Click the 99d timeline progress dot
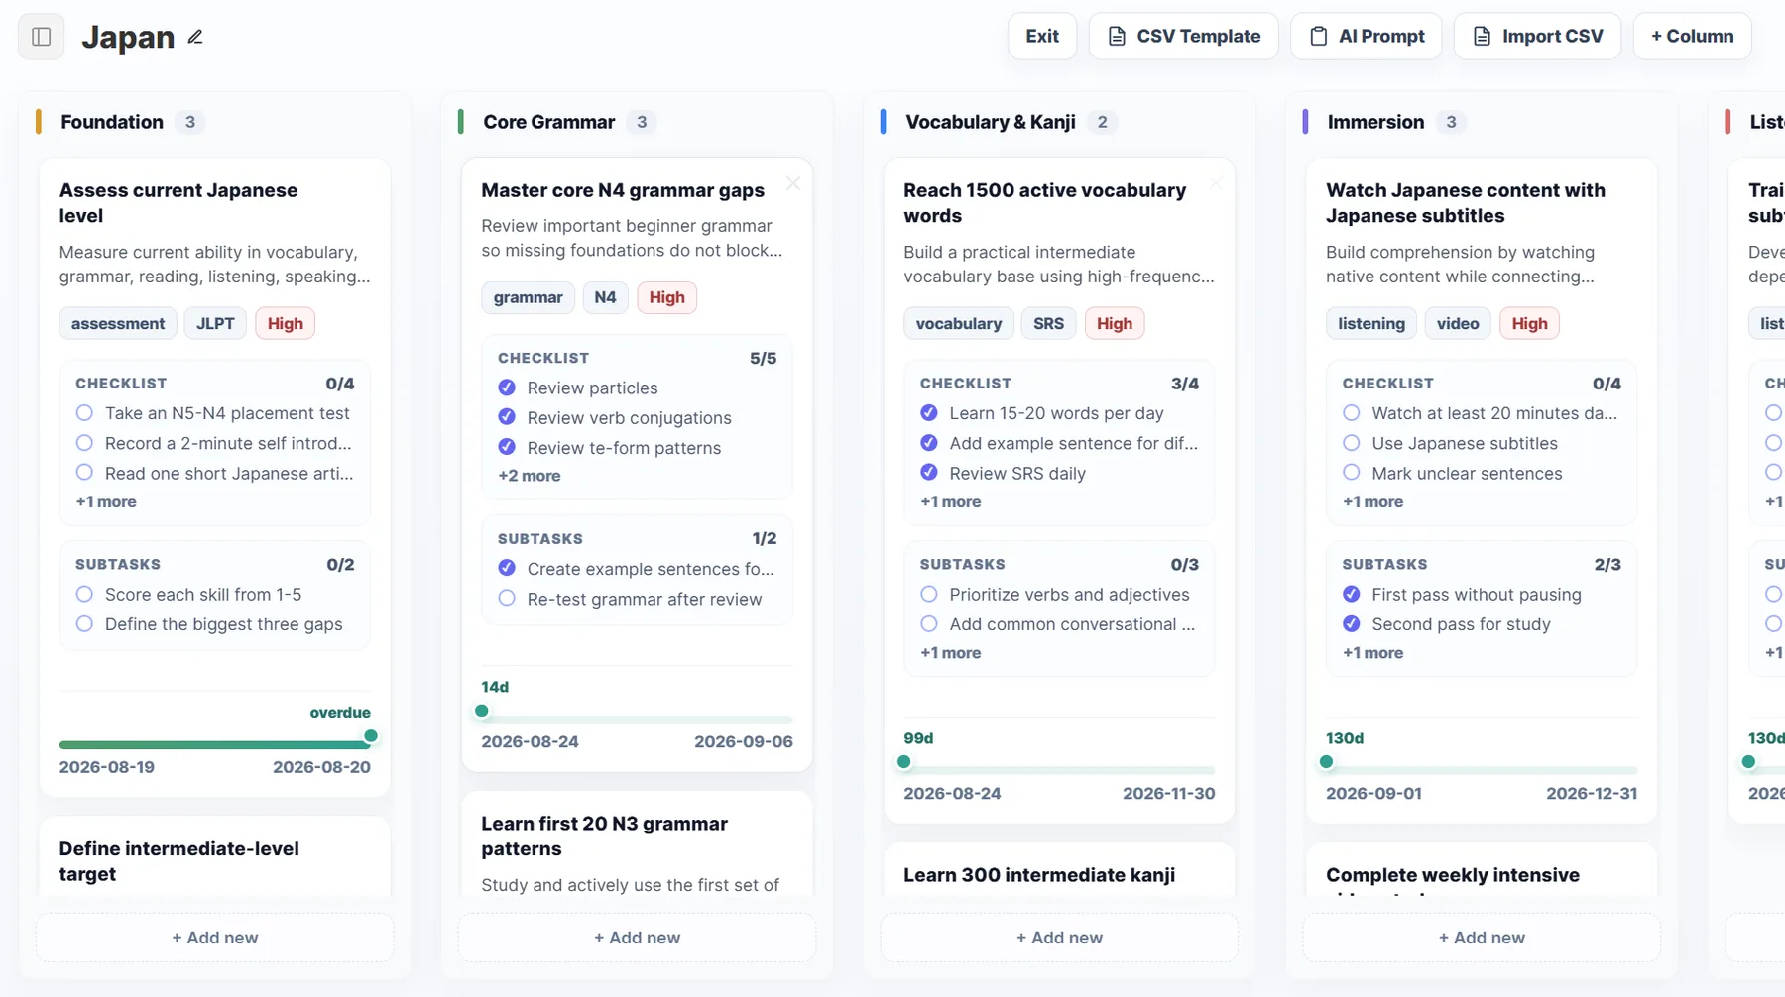 [904, 762]
